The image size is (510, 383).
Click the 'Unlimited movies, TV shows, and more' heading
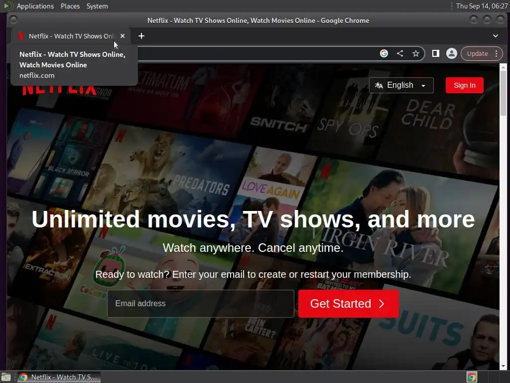253,219
